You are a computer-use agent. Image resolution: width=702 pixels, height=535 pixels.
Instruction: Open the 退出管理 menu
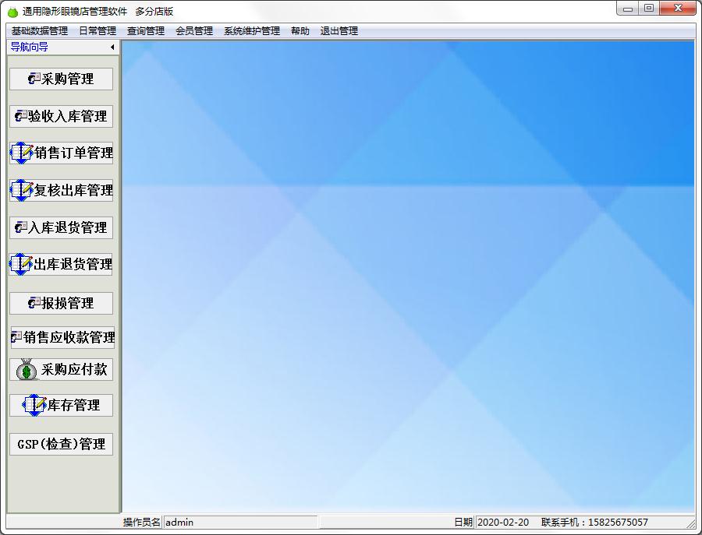coord(339,31)
